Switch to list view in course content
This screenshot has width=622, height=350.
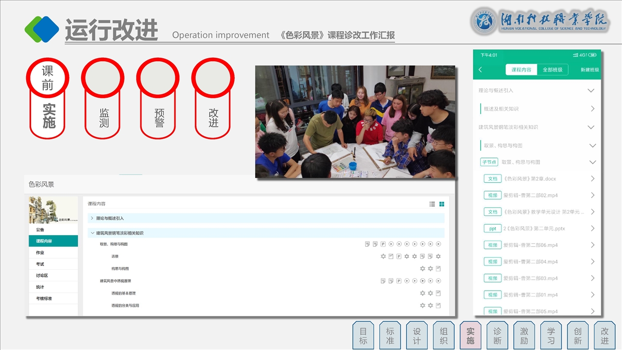(x=432, y=204)
